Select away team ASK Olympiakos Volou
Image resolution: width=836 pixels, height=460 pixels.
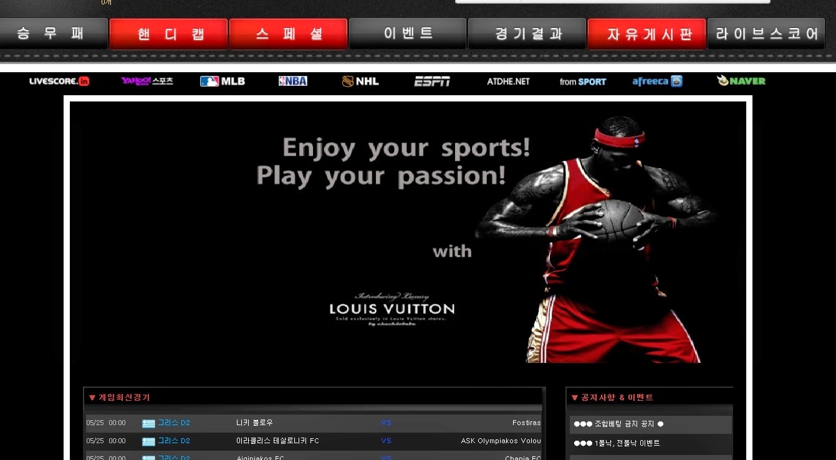tap(501, 441)
